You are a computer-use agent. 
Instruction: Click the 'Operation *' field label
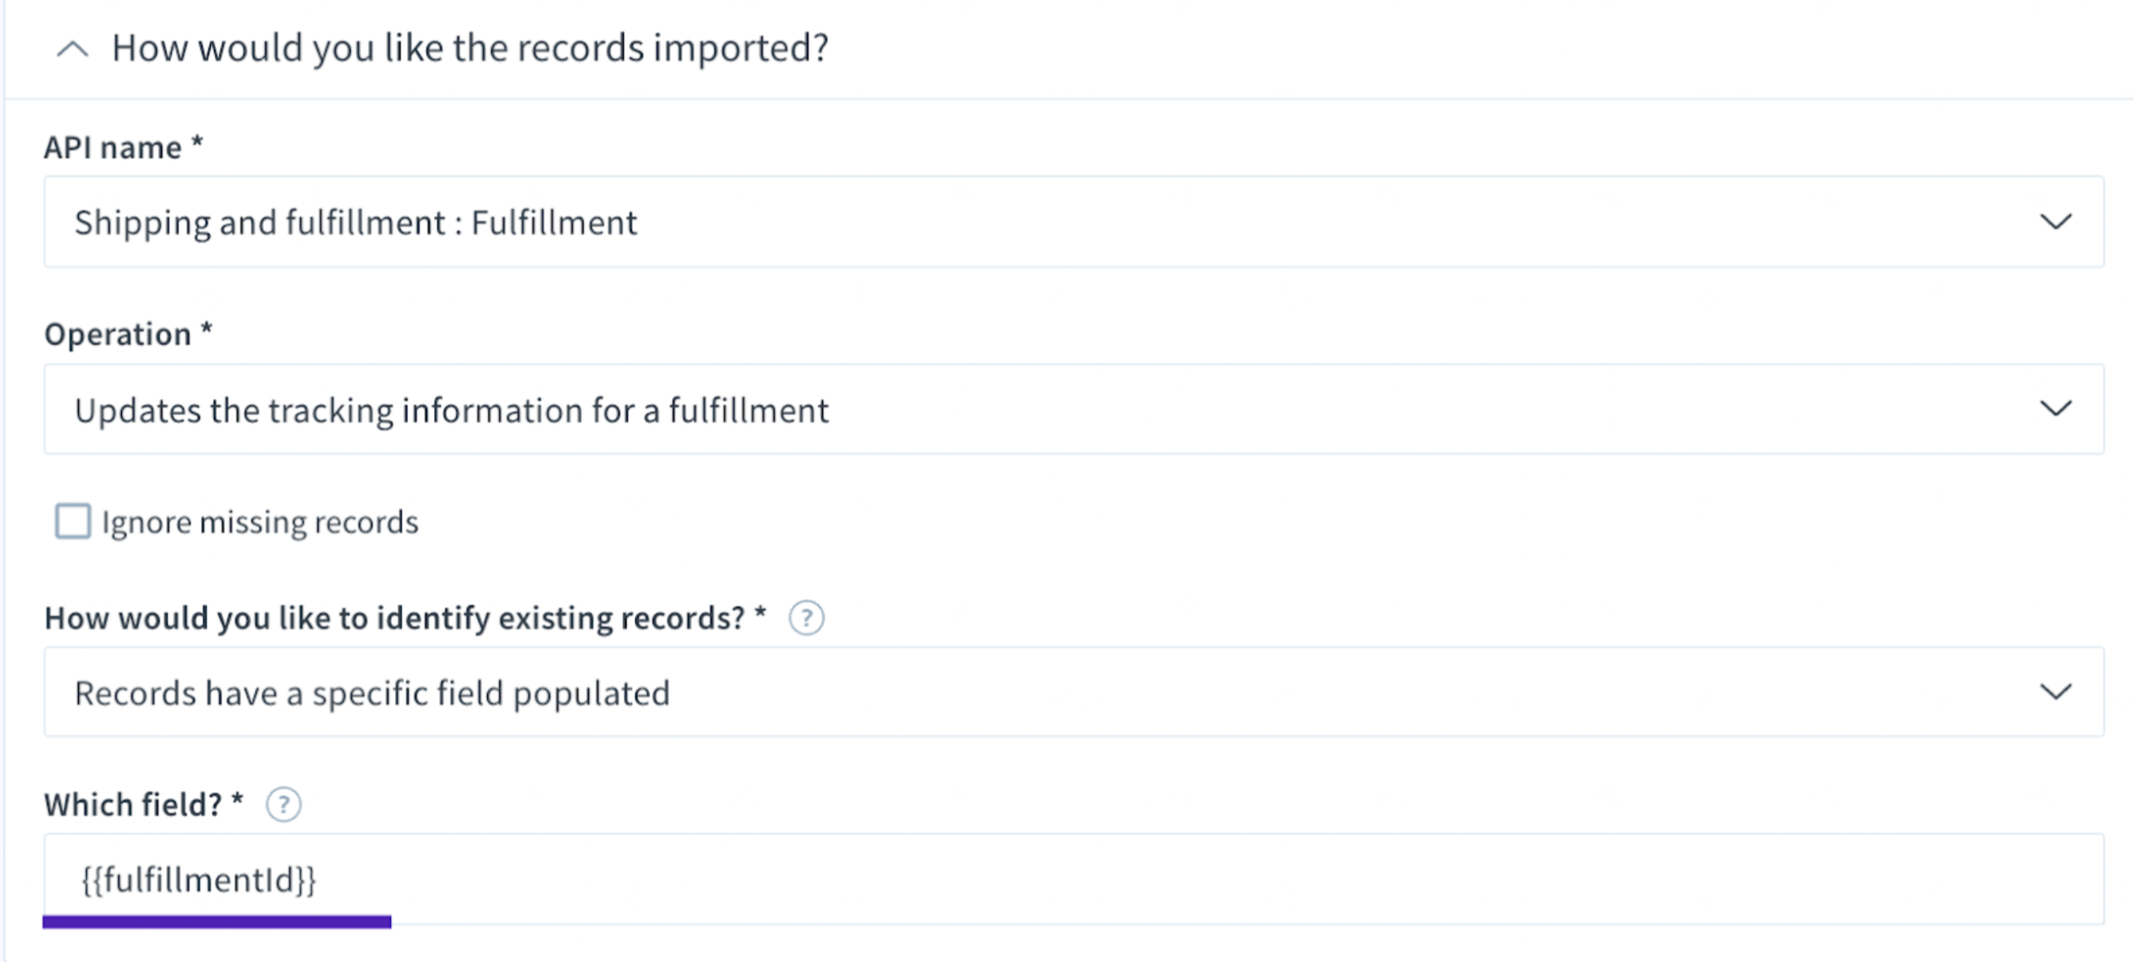[x=129, y=334]
